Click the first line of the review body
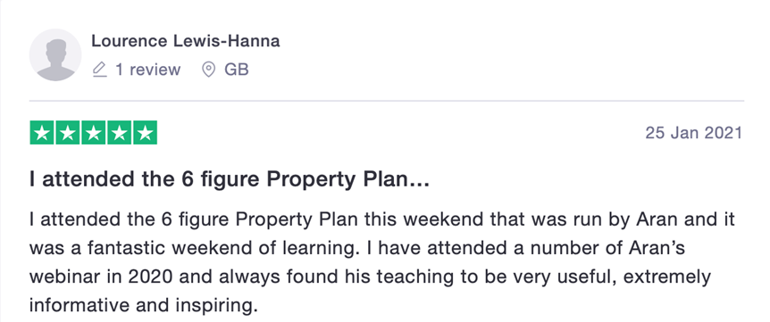 pyautogui.click(x=382, y=219)
